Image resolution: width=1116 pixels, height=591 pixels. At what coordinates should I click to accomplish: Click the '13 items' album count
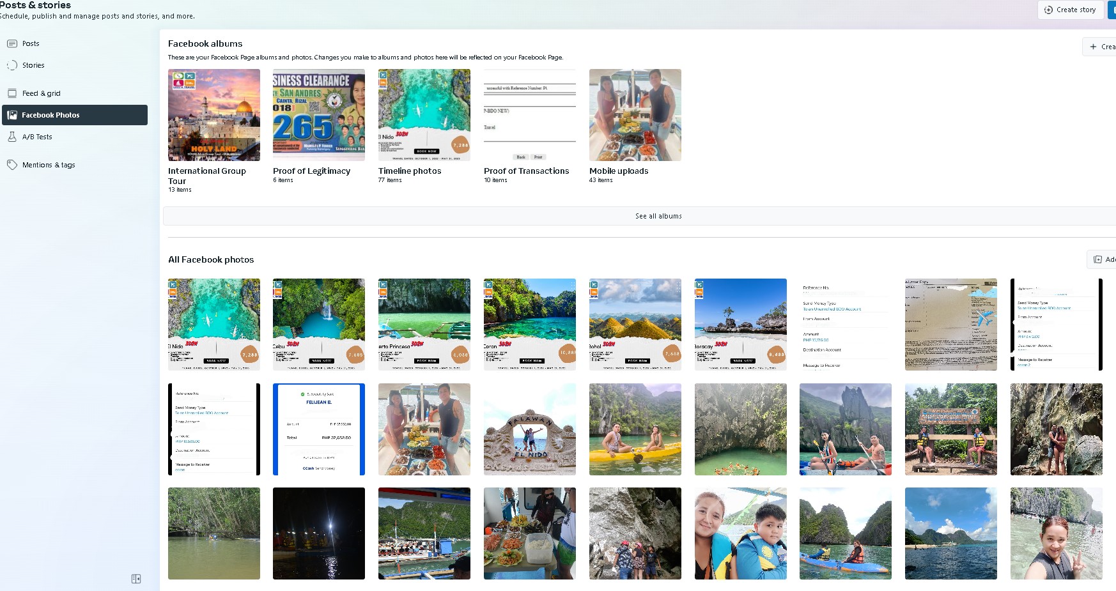(x=180, y=190)
